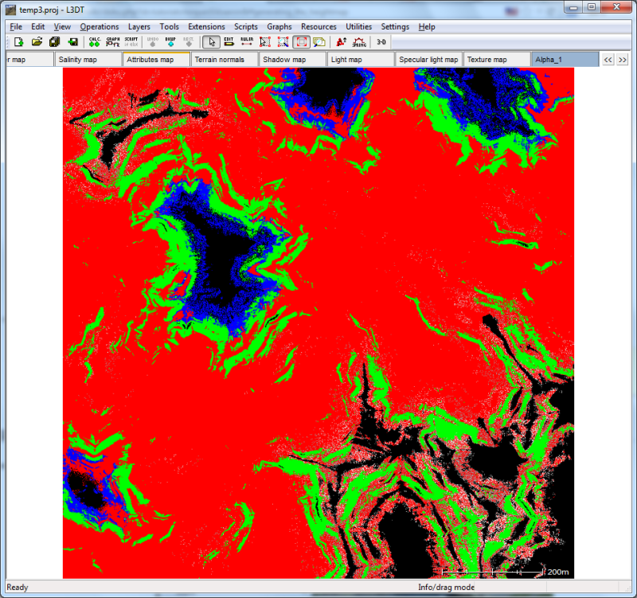The width and height of the screenshot is (637, 598).
Task: Select the arrow pointer tool
Action: tap(211, 42)
